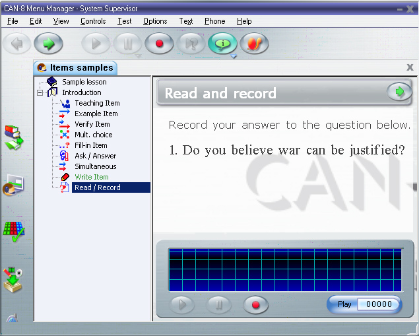Select the Introduction tree entry

[82, 92]
